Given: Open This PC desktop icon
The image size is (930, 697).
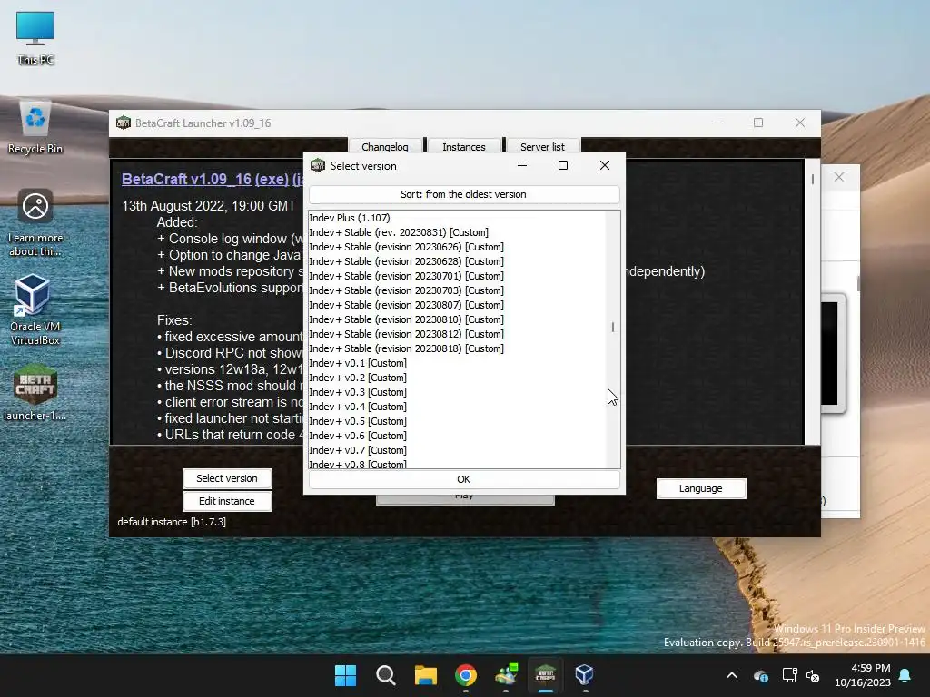Looking at the screenshot, I should (x=35, y=38).
